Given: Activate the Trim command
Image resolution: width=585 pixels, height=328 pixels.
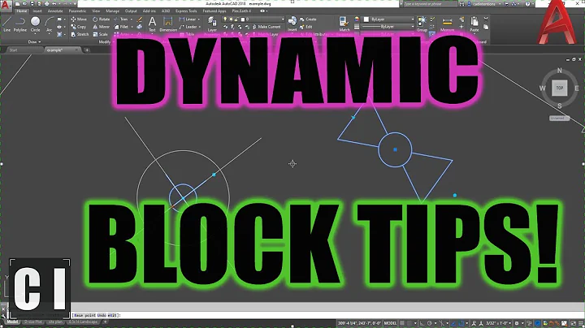Looking at the screenshot, I should click(x=121, y=19).
